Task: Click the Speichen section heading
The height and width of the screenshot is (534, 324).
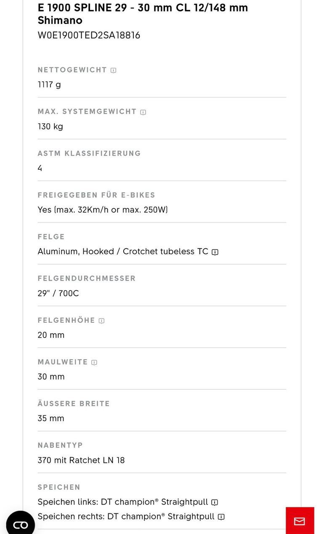Action: [x=59, y=487]
